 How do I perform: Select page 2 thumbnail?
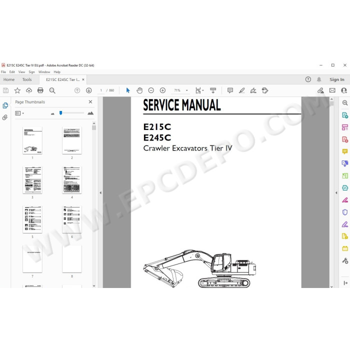point(72,140)
